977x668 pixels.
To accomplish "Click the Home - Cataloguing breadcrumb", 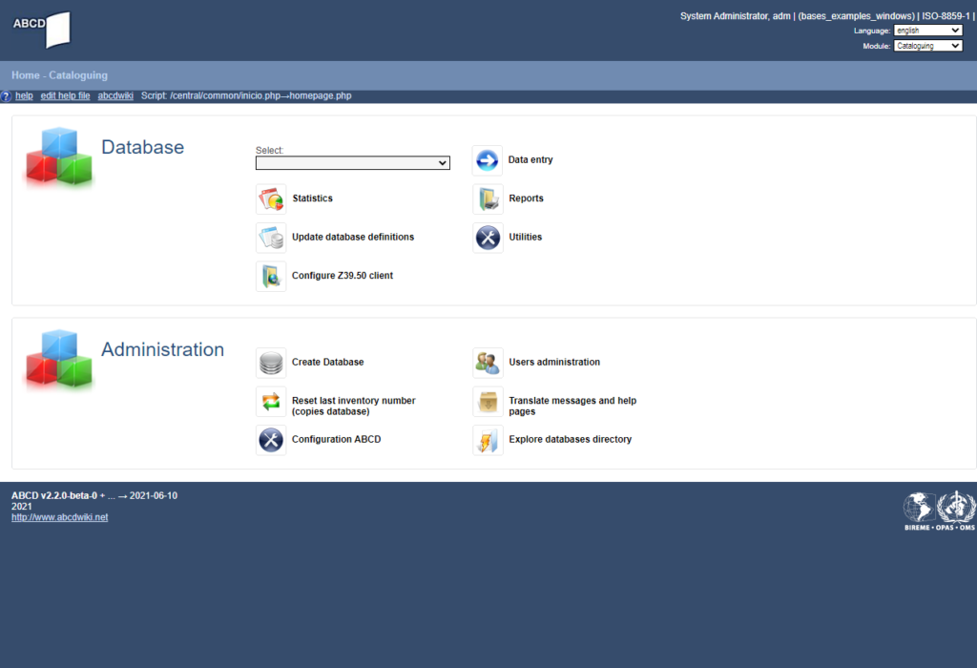I will pos(59,75).
